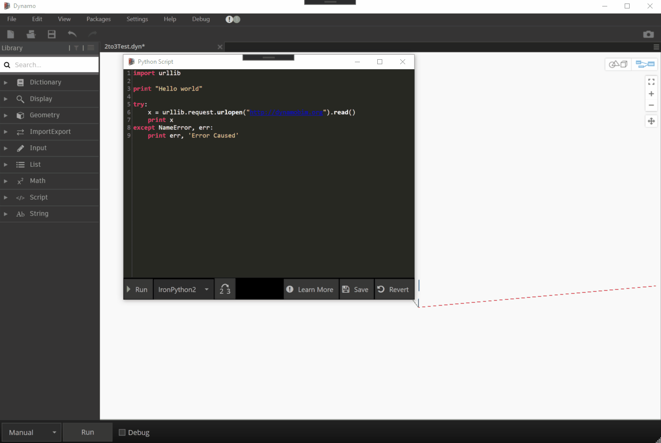Switch to the geometry background preview view
The width and height of the screenshot is (661, 443).
pos(618,64)
